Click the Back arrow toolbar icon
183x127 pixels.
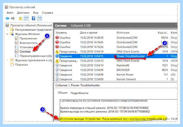pyautogui.click(x=7, y=18)
